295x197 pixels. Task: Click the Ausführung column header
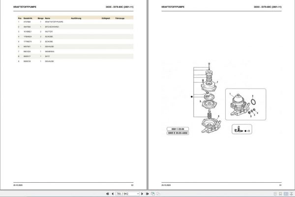point(76,18)
